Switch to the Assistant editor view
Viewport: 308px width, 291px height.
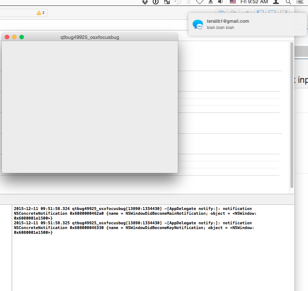233,12
